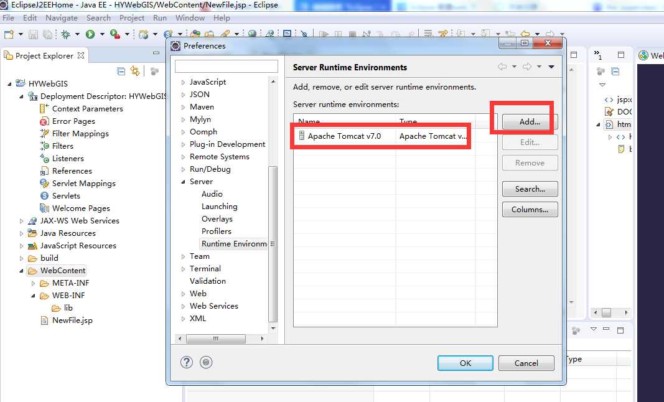Collapse the HYWebGIS project node
Screen dimensions: 664x402
[x=9, y=84]
